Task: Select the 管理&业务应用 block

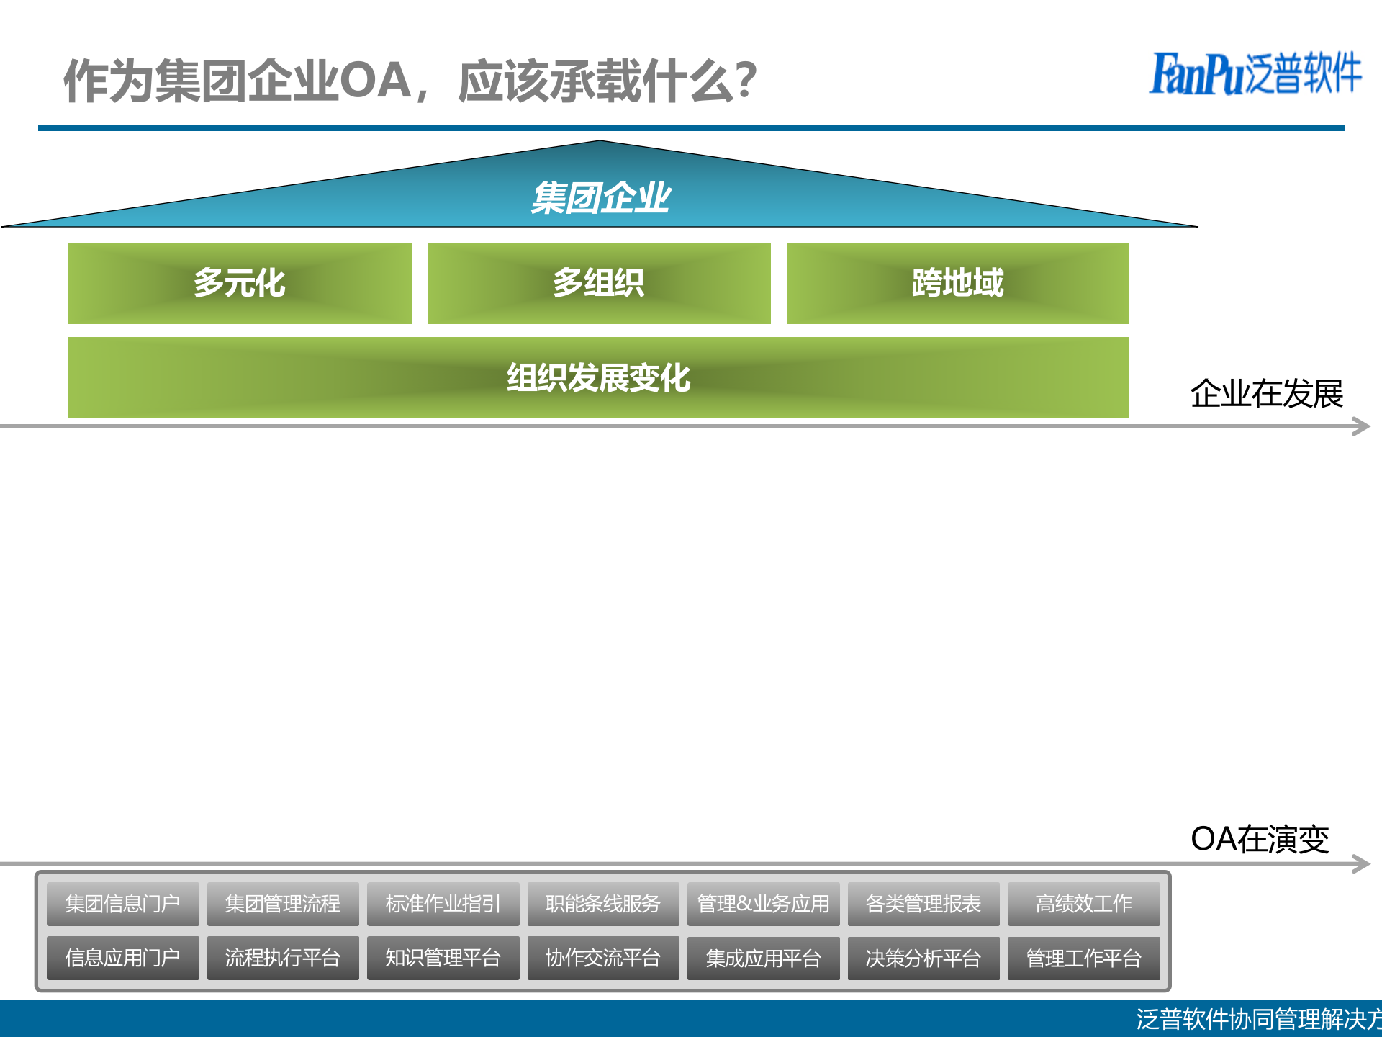Action: coord(764,904)
